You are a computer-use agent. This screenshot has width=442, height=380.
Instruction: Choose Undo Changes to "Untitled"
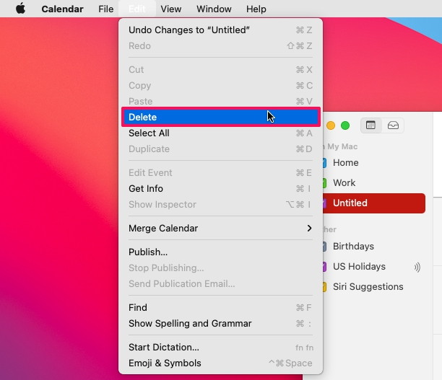(x=221, y=30)
